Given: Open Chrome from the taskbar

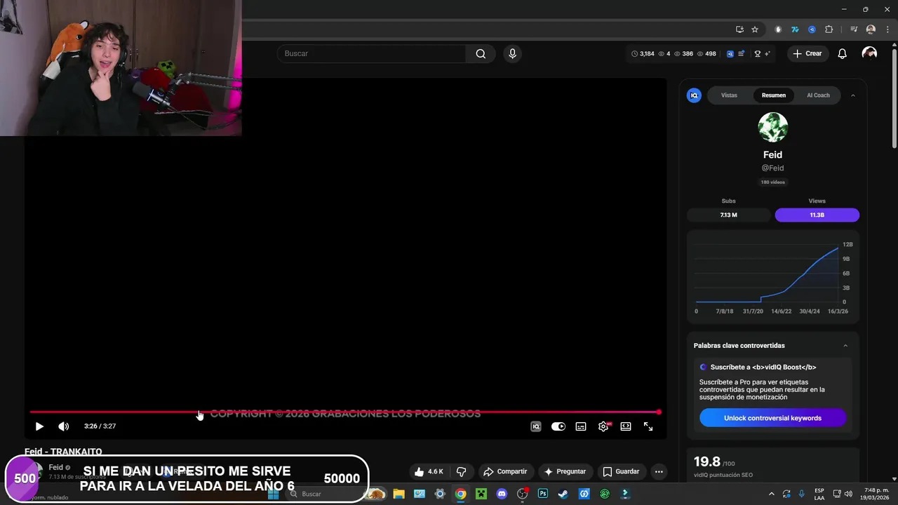Looking at the screenshot, I should (x=460, y=494).
